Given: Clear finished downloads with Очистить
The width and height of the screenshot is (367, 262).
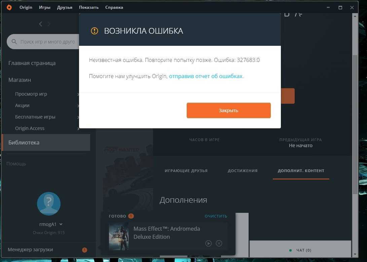Looking at the screenshot, I should click(x=216, y=216).
